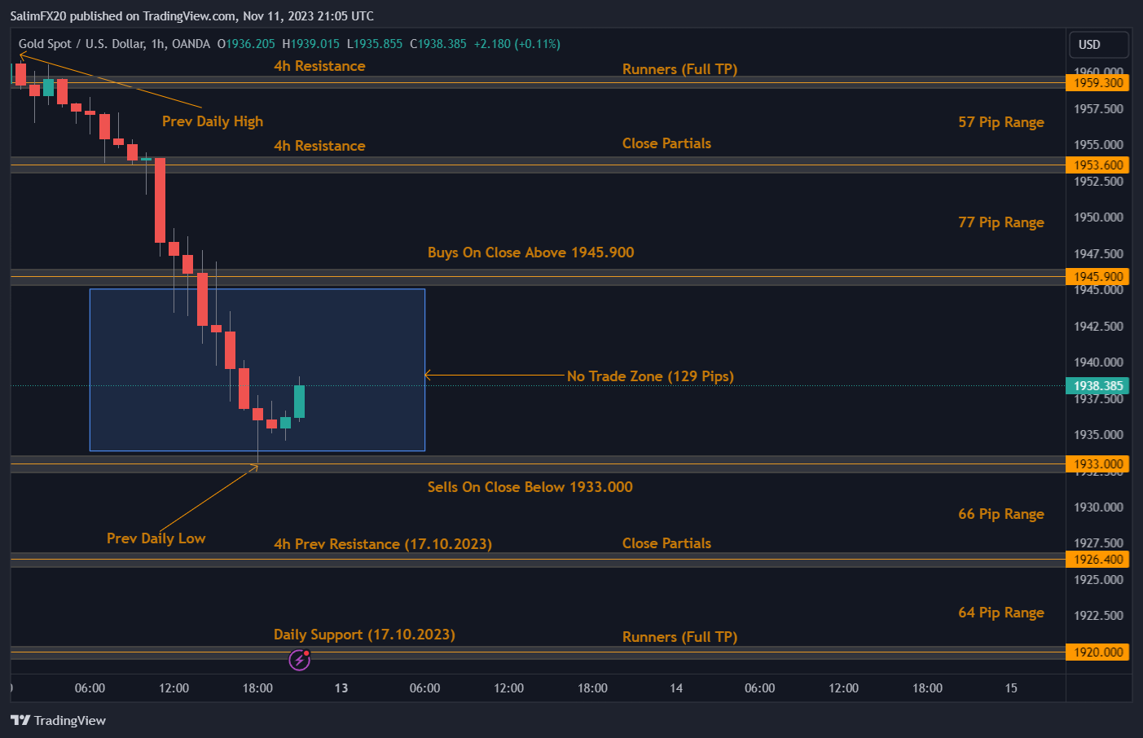
Task: Click the 4h Resistance label near 1959.300
Action: point(319,66)
